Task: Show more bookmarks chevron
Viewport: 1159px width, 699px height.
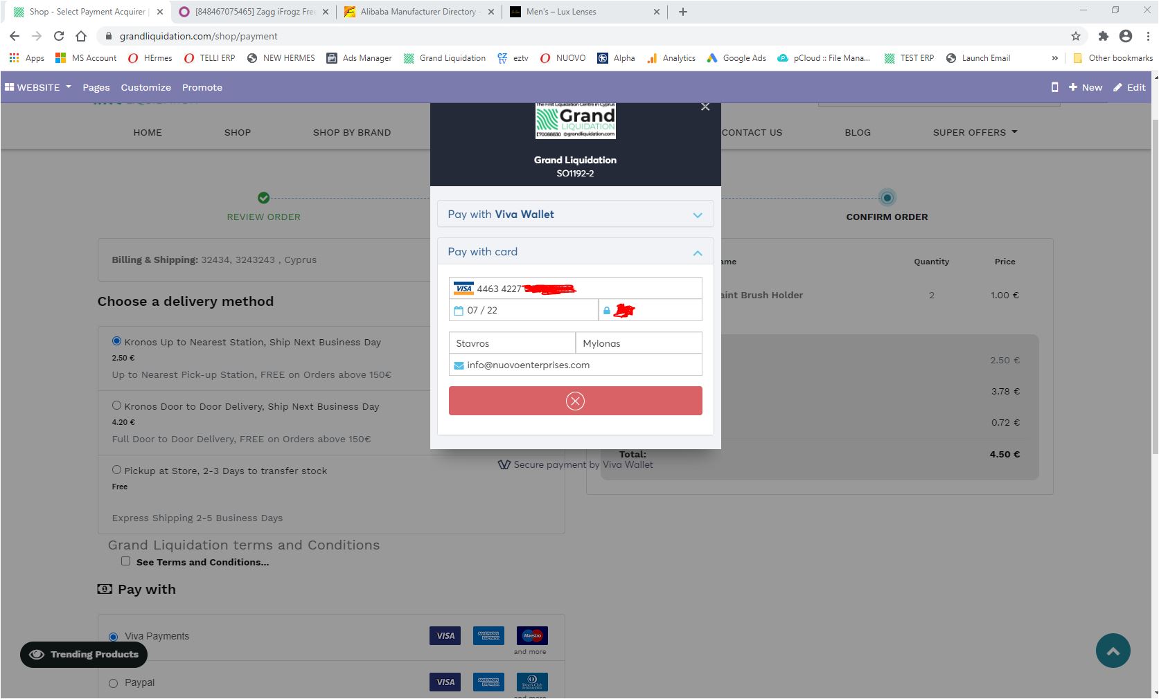Action: (x=1054, y=58)
